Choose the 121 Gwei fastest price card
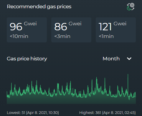The width and height of the screenshot is (142, 116). tap(116, 30)
